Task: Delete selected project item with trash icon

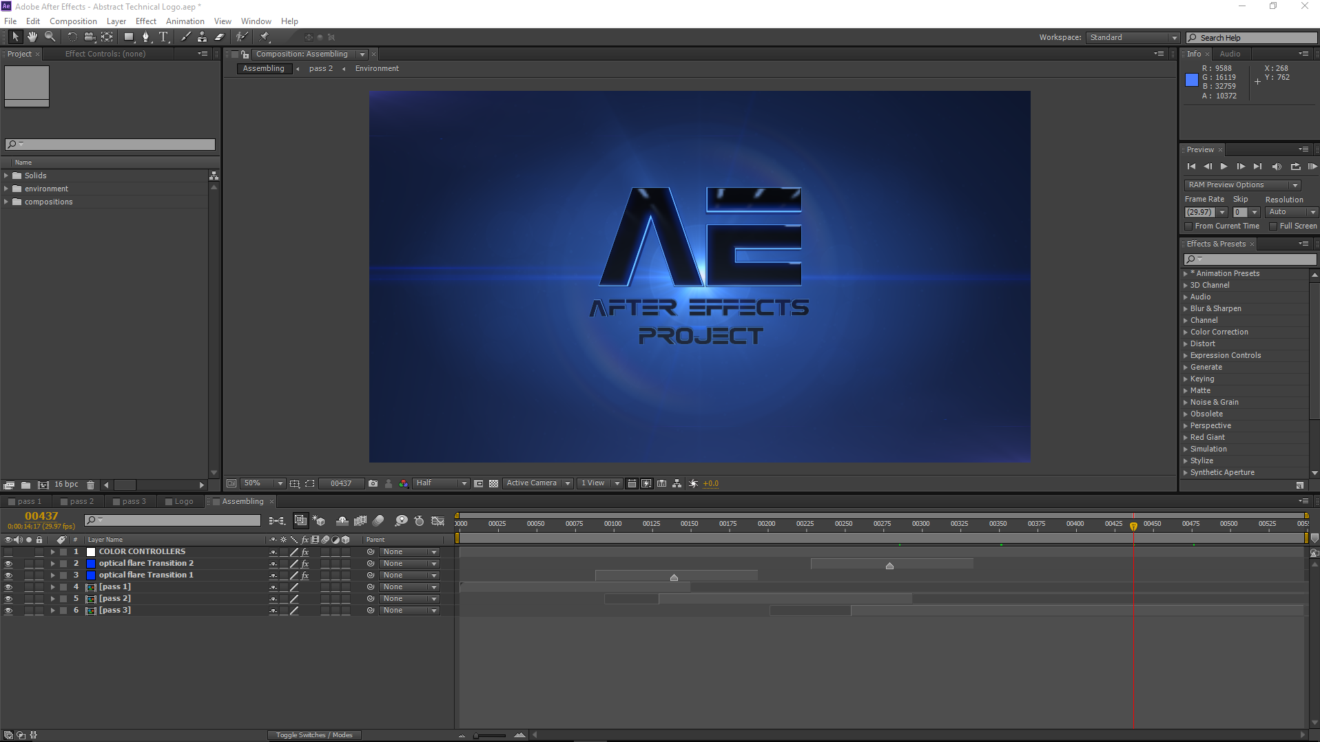Action: 90,485
